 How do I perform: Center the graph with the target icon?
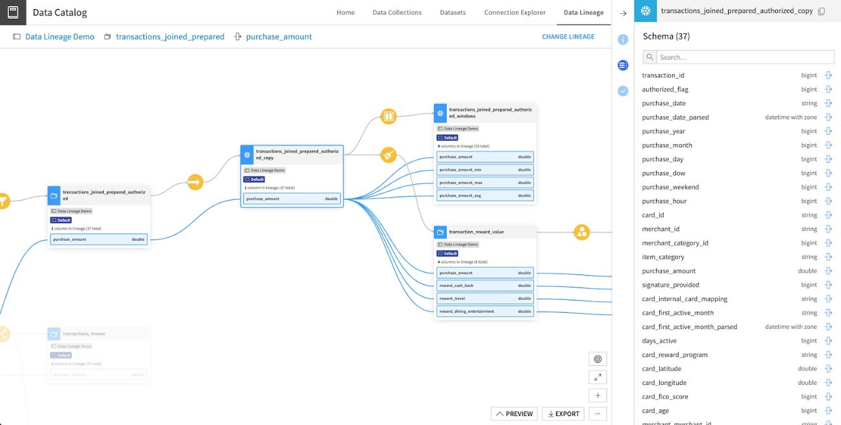pyautogui.click(x=598, y=359)
